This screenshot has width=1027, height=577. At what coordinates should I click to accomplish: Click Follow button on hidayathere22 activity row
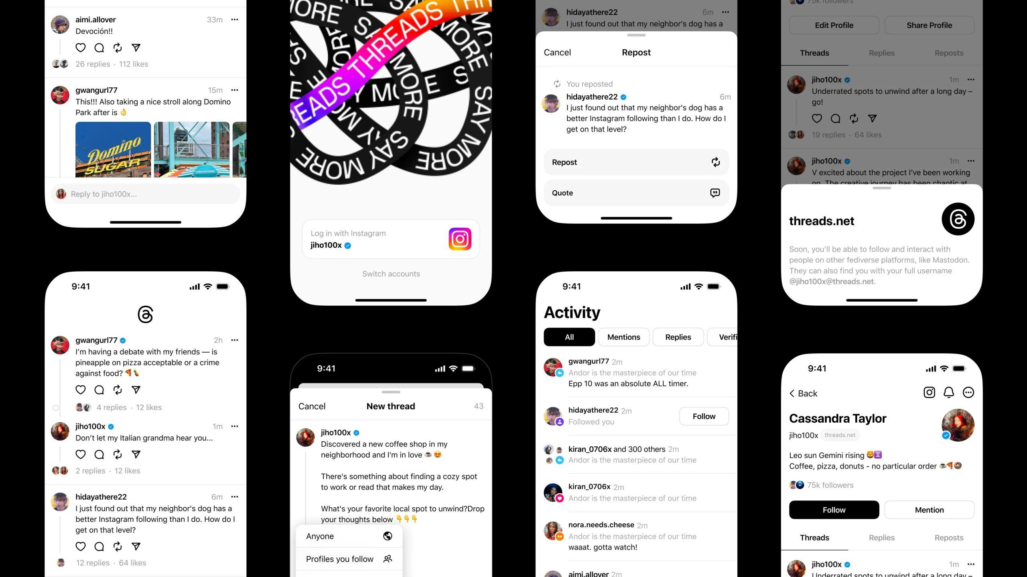click(704, 416)
